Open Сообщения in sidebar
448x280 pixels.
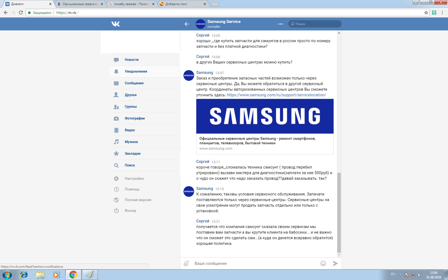click(144, 83)
